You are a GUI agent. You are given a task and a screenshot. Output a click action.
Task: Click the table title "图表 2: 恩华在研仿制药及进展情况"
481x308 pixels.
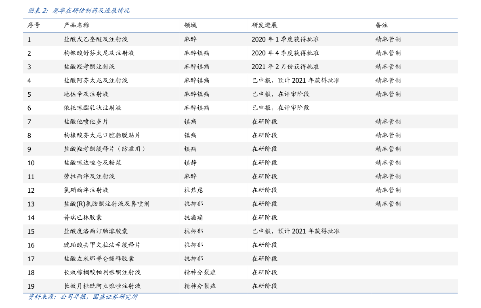79,11
